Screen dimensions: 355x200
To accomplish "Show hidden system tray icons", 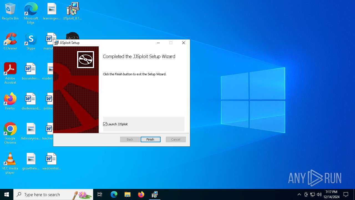I will (x=299, y=194).
